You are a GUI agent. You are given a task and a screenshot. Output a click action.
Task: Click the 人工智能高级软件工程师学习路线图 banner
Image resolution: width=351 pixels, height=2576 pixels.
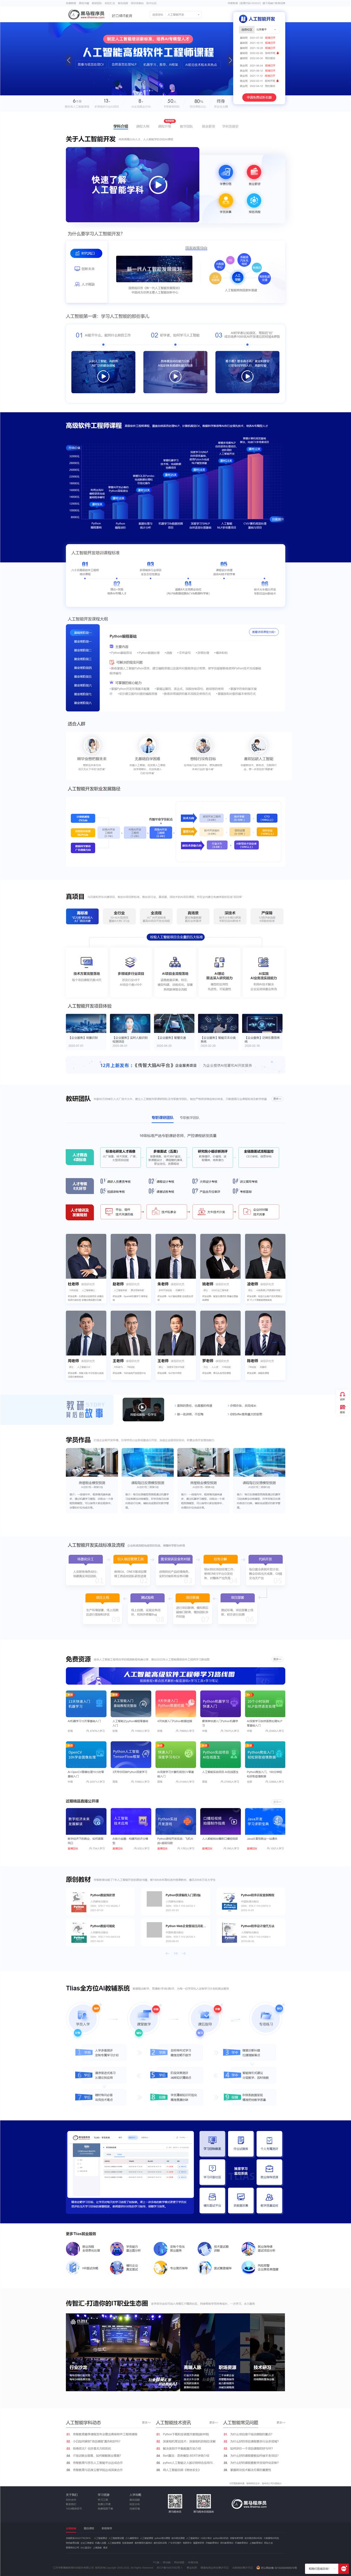175,1676
